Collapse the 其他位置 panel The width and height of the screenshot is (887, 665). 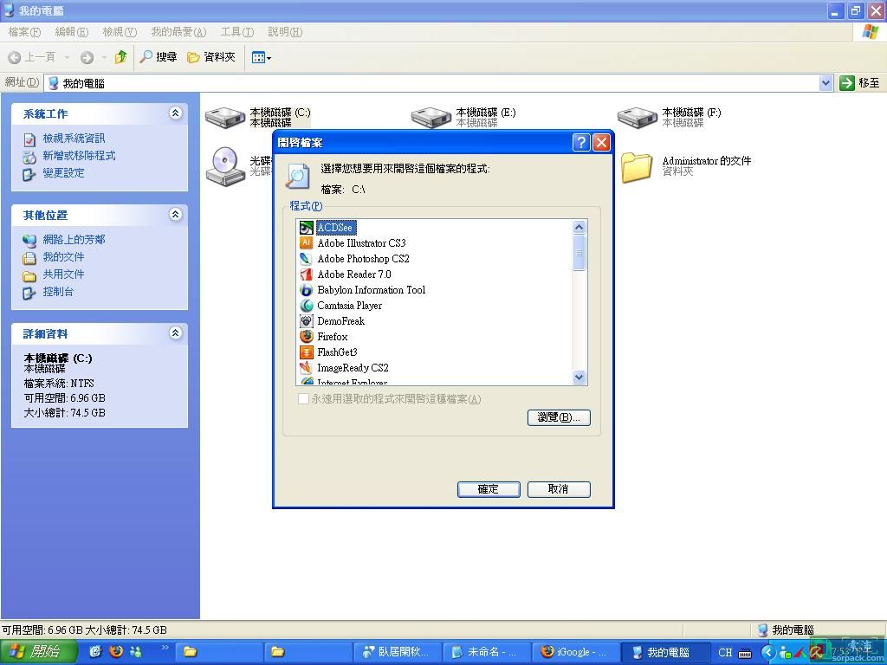[x=175, y=215]
